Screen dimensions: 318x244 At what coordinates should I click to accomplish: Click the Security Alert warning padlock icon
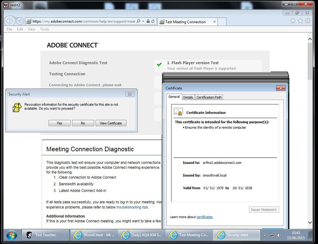17,107
